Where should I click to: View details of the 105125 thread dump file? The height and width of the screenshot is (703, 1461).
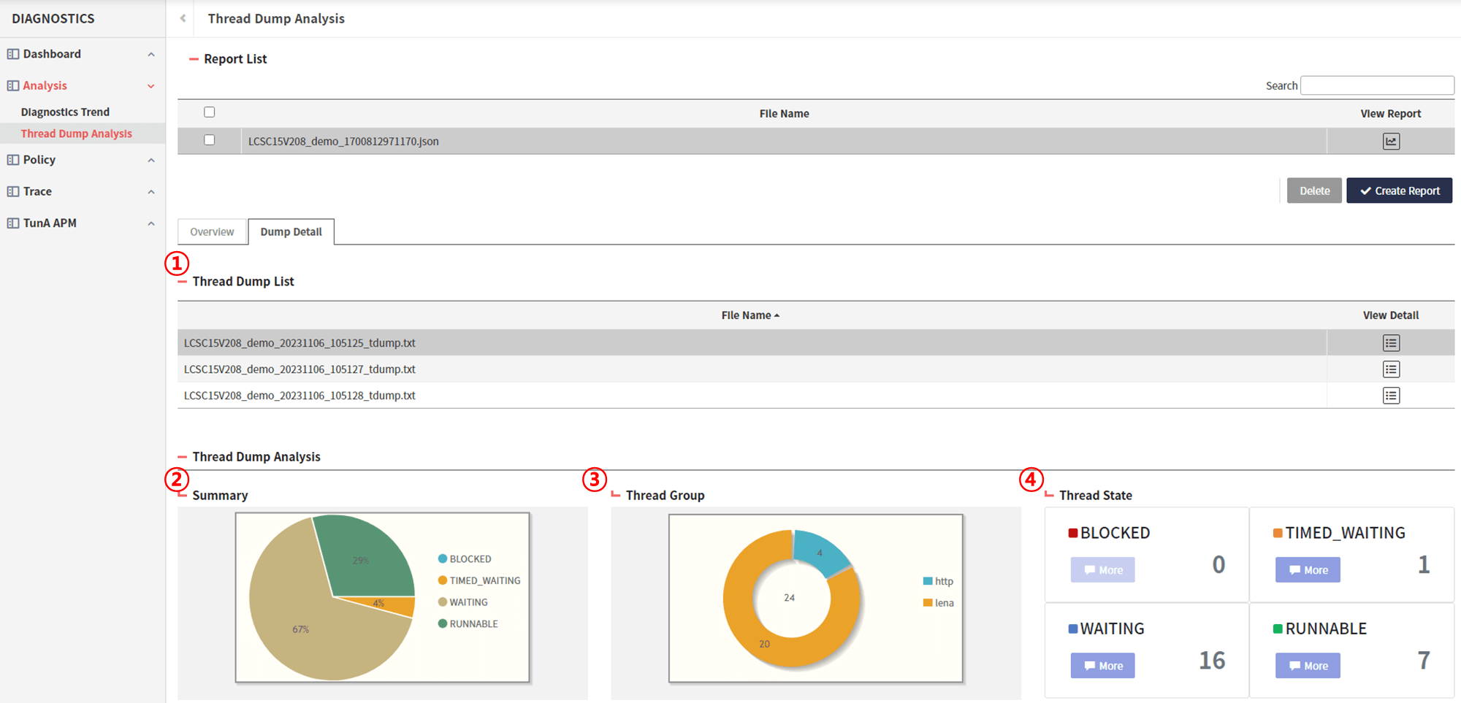click(1390, 342)
